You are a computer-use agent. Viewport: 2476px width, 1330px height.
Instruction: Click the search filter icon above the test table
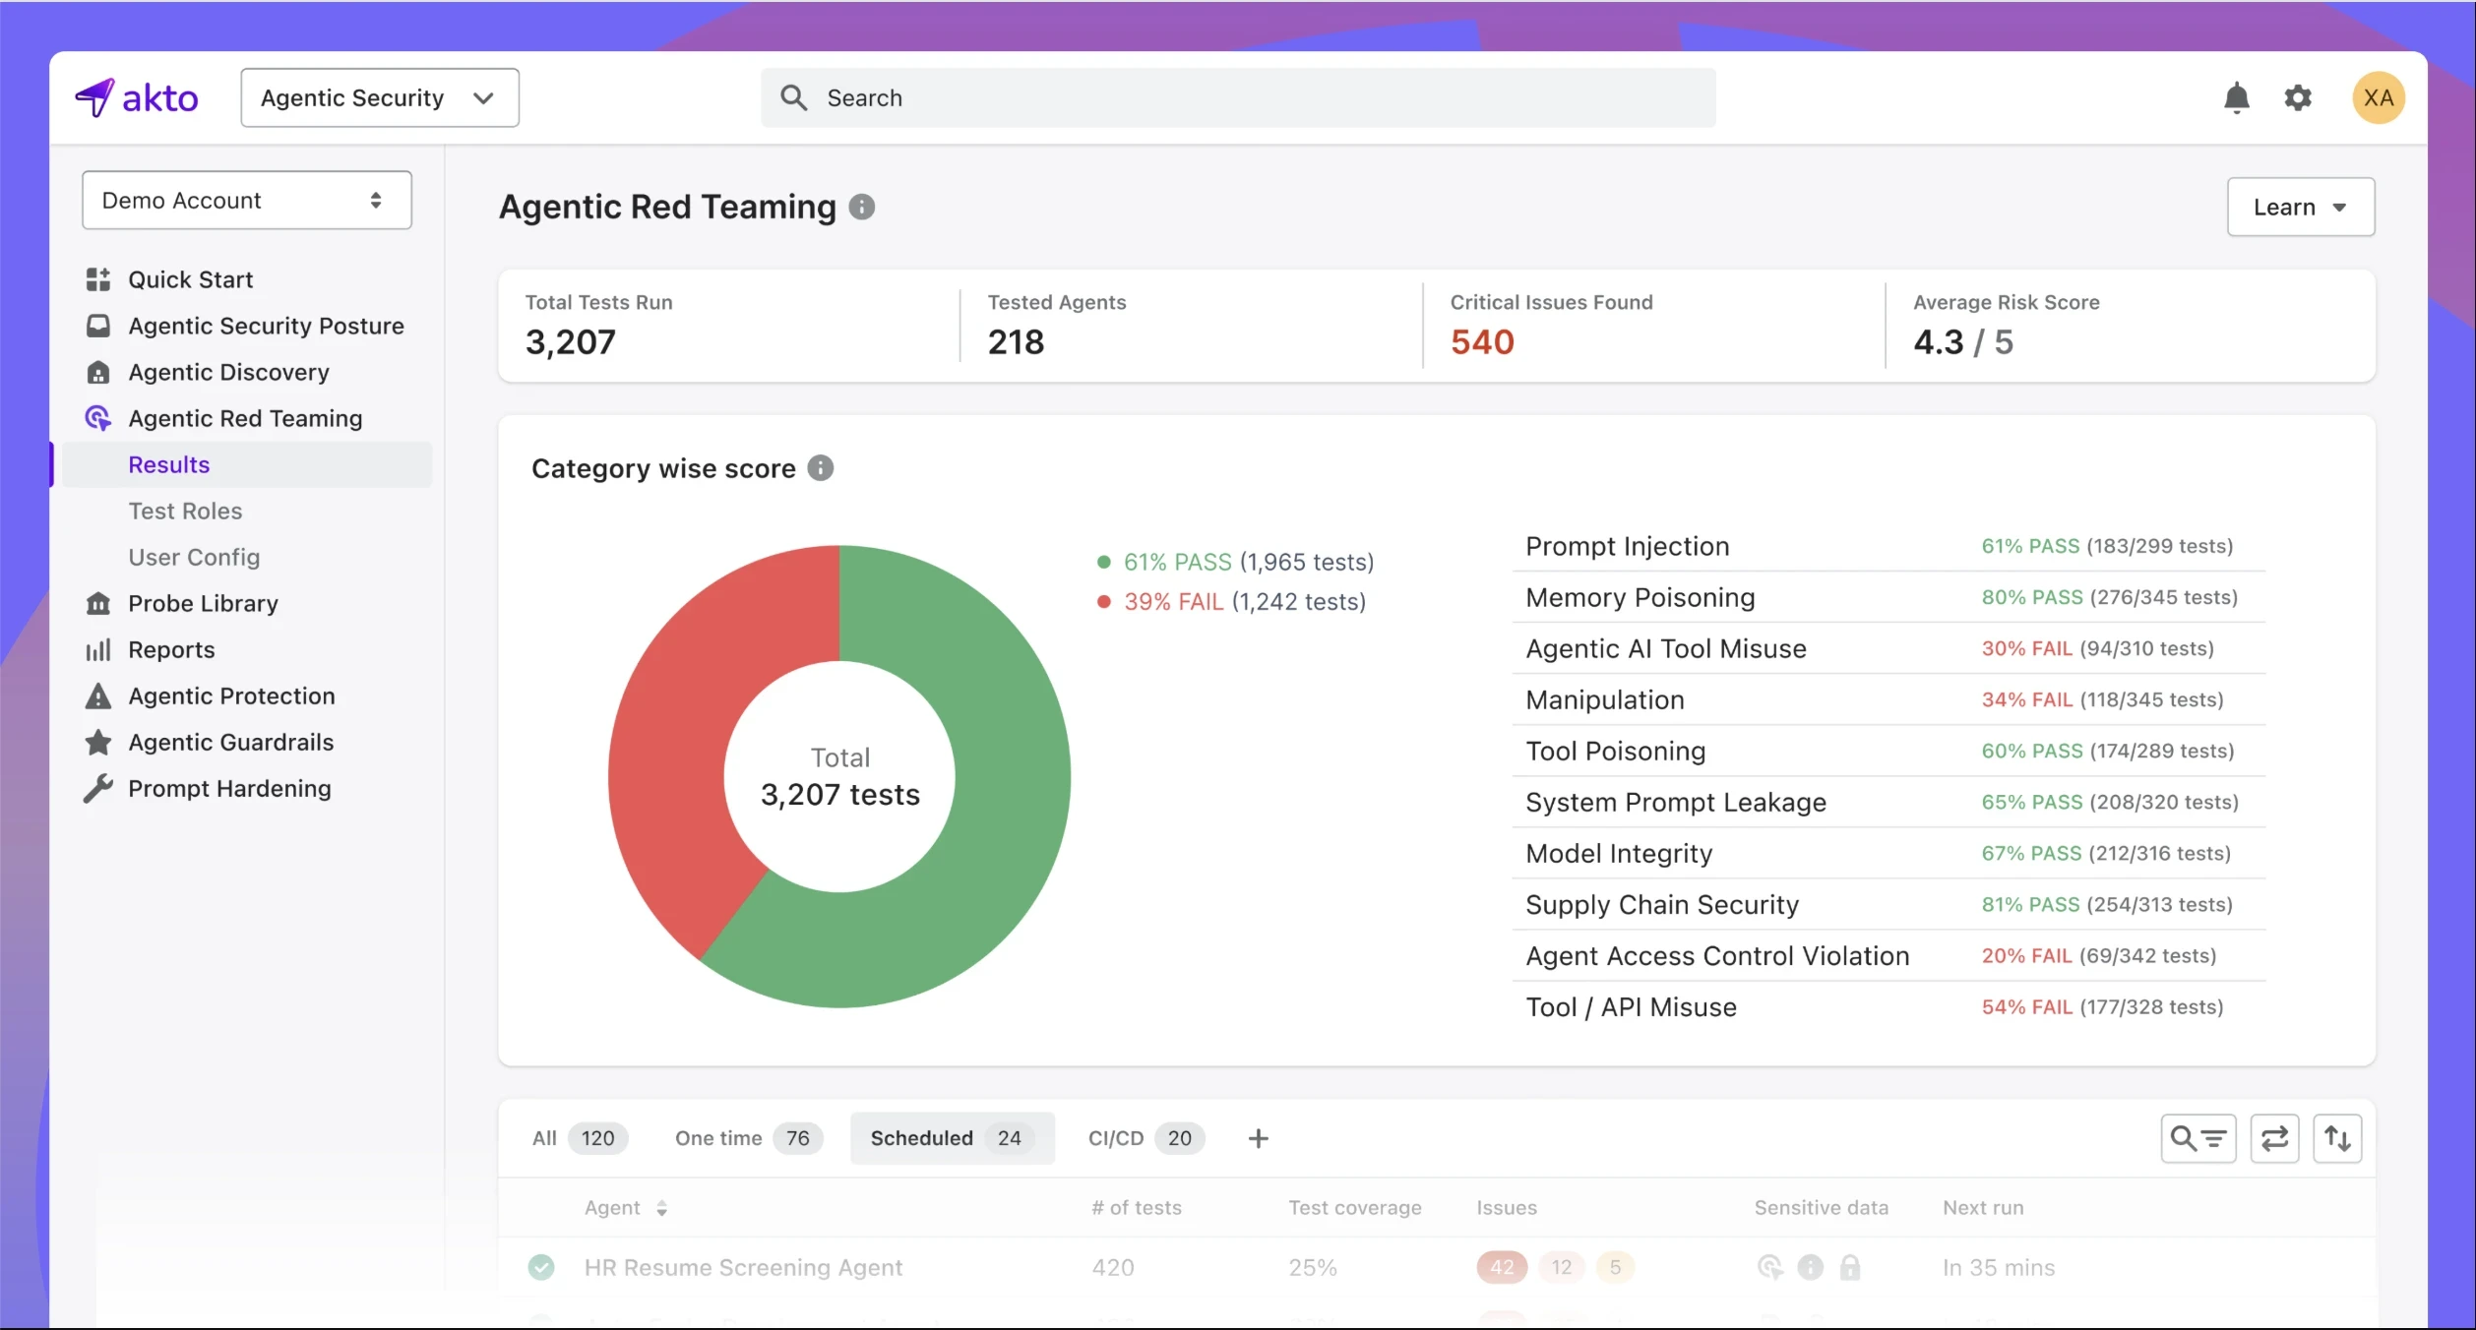tap(2198, 1138)
